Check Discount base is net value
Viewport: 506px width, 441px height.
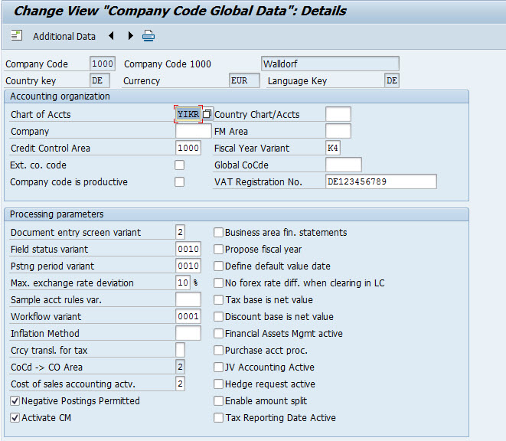[218, 316]
